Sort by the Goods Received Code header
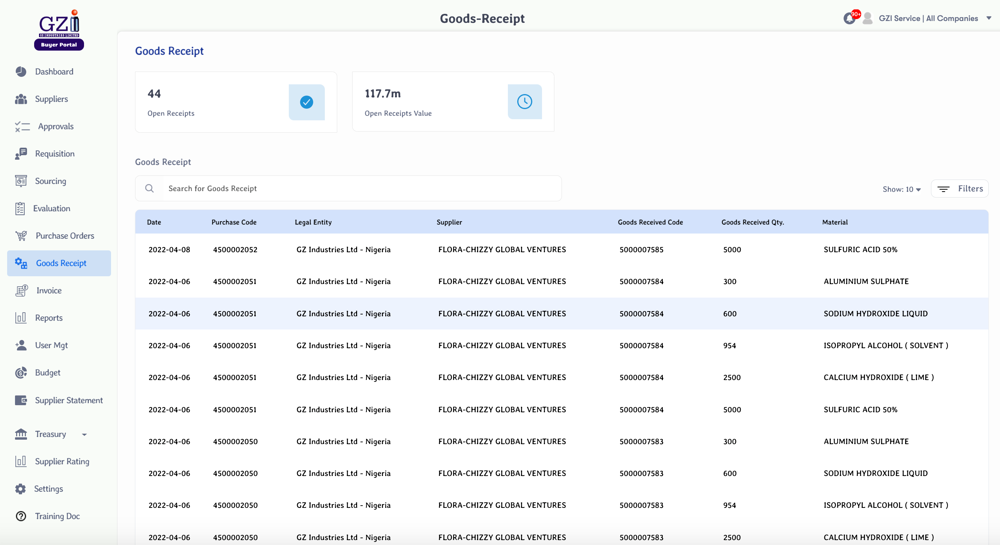This screenshot has width=1000, height=545. click(x=650, y=222)
